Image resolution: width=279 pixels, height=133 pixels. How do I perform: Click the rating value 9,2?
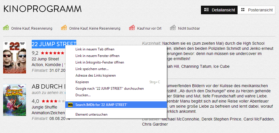coord(35,53)
